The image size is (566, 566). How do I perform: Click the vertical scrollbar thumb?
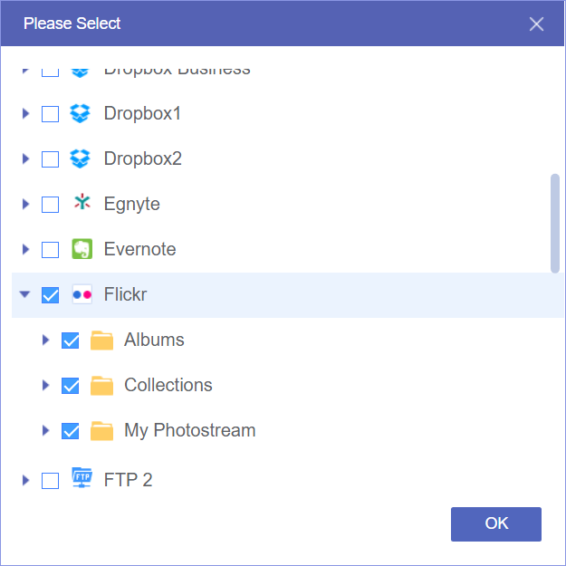point(555,223)
